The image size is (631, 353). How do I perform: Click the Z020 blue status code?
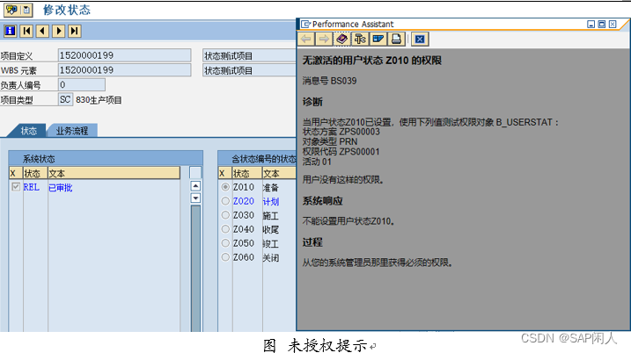(x=244, y=201)
